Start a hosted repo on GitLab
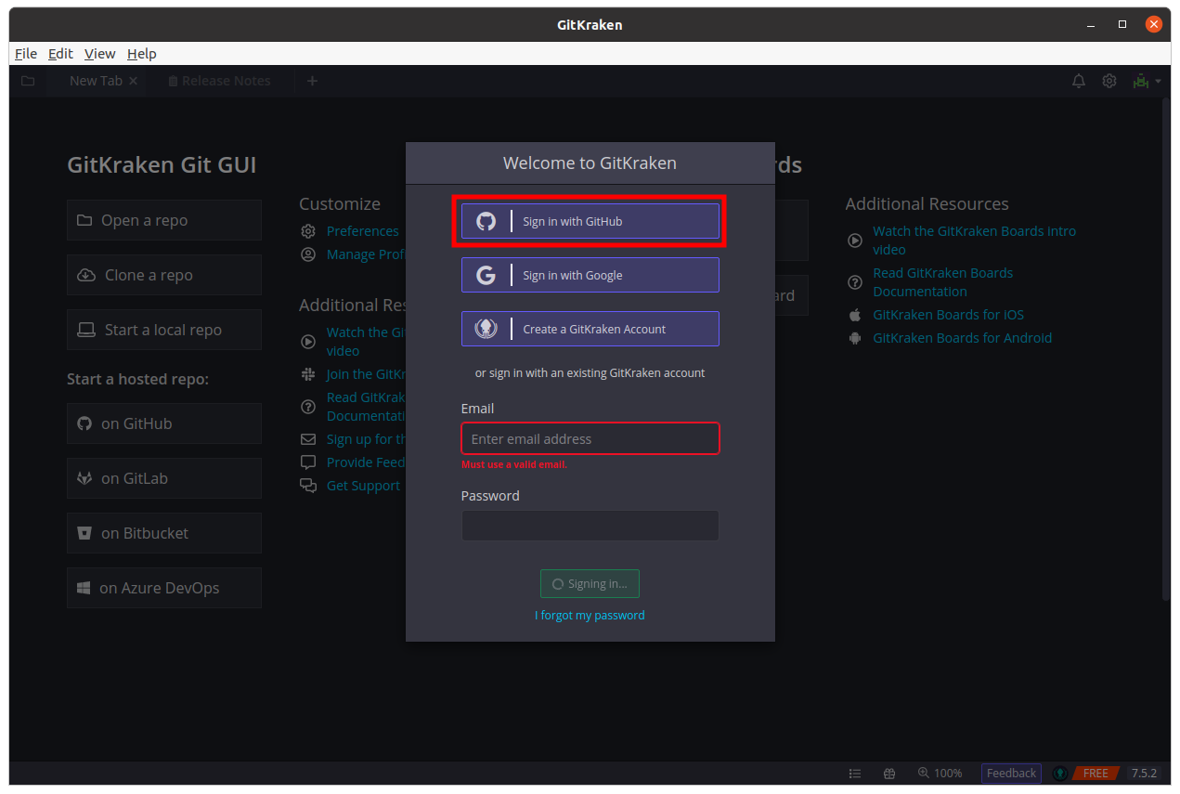This screenshot has width=1180, height=794. [164, 478]
